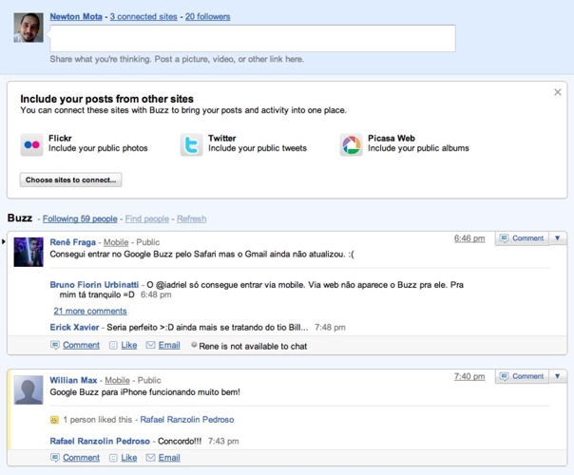This screenshot has width=574, height=475.
Task: Click Choose sites to connect button
Action: (x=70, y=180)
